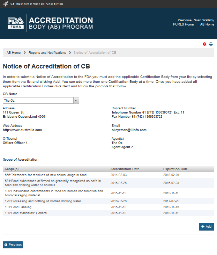Image resolution: width=217 pixels, height=255 pixels.
Task: Open the CB Name dropdown arrow
Action: 76,101
